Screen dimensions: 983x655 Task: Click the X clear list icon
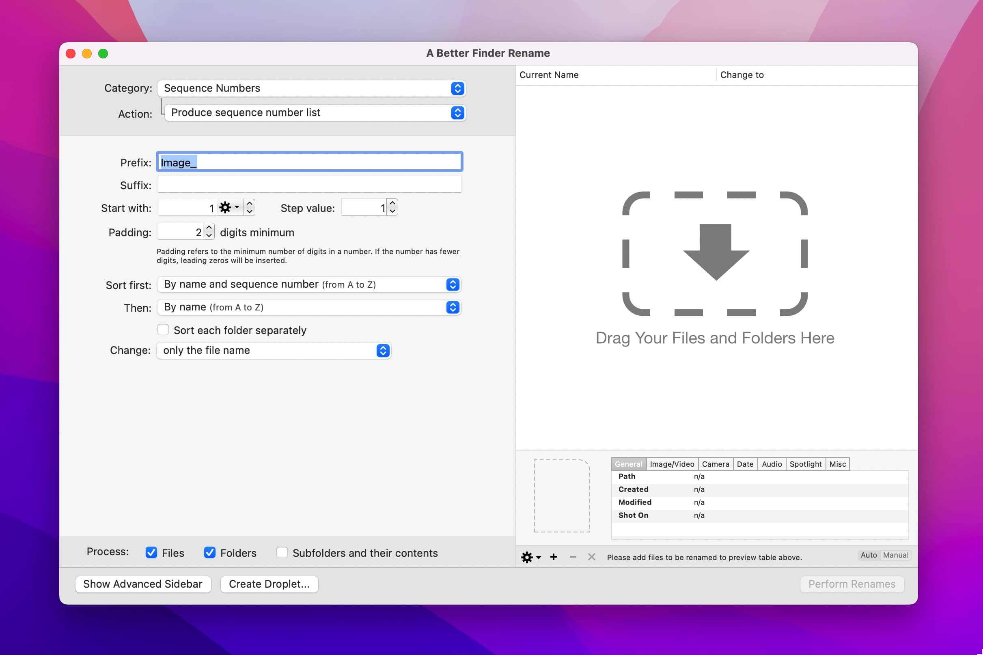(592, 557)
